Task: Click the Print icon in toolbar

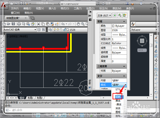Action: (19, 24)
